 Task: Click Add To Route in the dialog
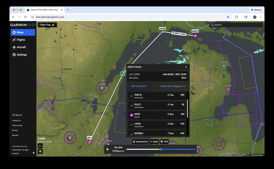click(139, 86)
